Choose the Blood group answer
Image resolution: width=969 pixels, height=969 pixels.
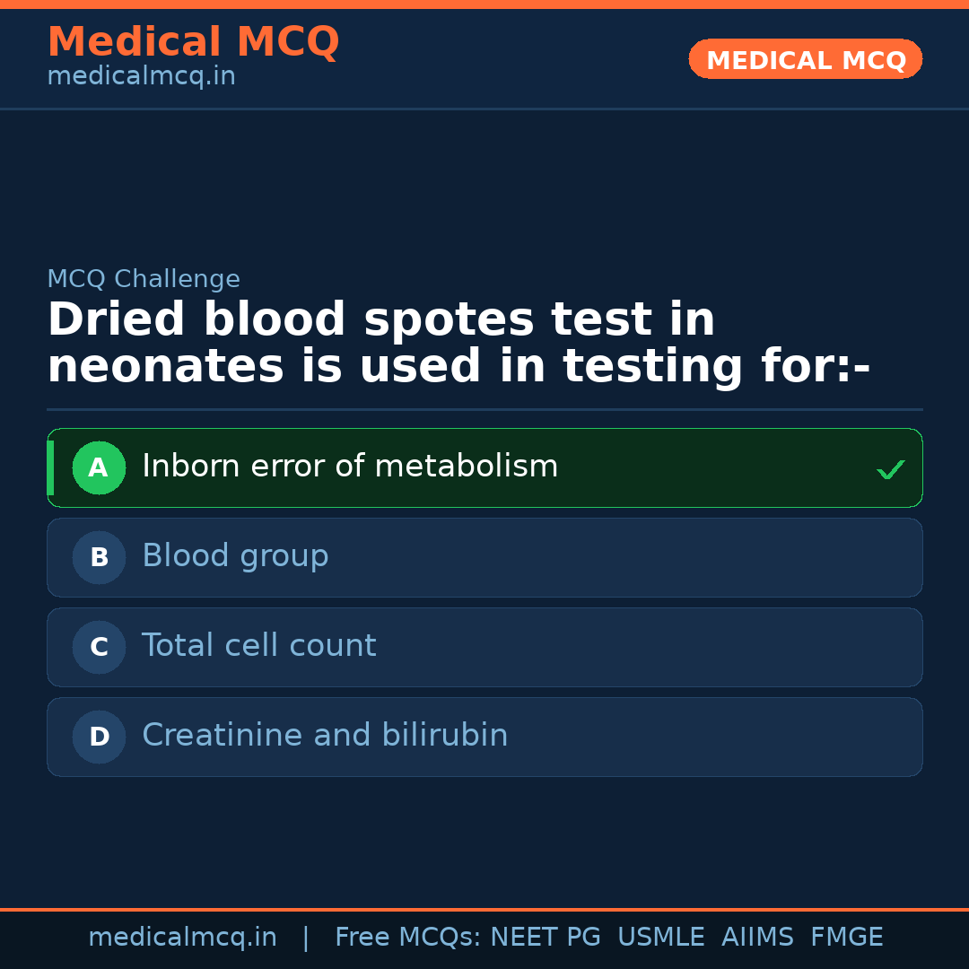pyautogui.click(x=235, y=556)
